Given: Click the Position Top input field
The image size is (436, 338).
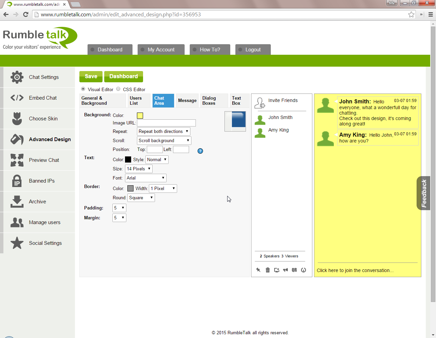Looking at the screenshot, I should [155, 149].
